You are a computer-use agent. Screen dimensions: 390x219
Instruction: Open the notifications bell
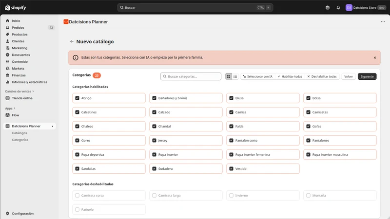tap(338, 8)
